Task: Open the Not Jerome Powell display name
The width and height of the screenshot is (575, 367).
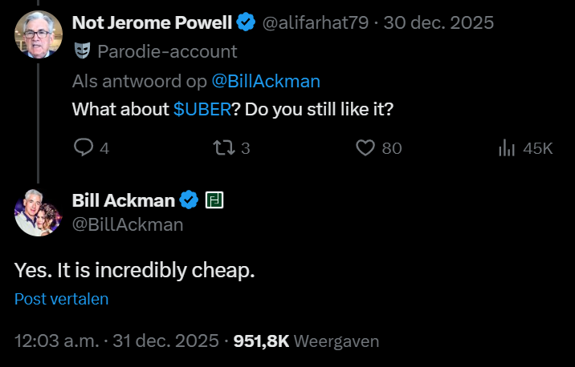Action: [x=151, y=23]
